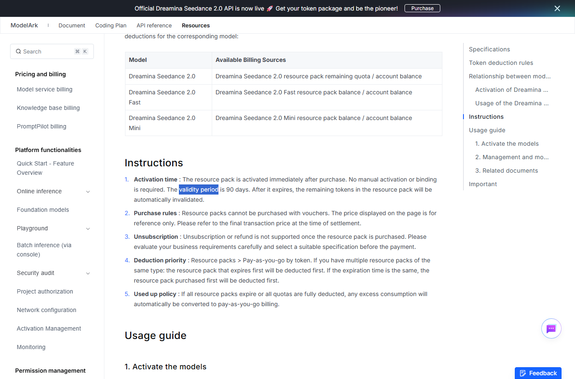Click the search magnifier icon
Screen dimensions: 575x379
point(19,51)
